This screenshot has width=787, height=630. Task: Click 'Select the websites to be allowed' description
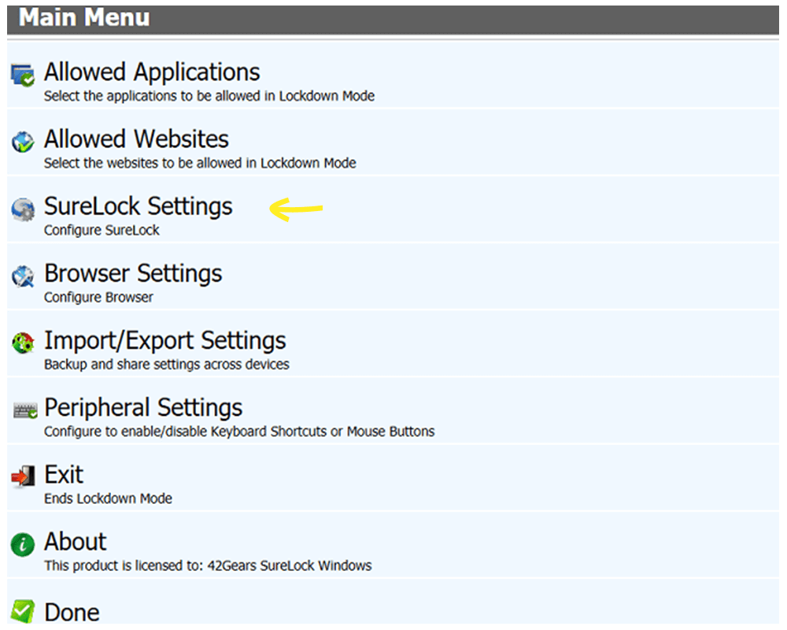[200, 163]
